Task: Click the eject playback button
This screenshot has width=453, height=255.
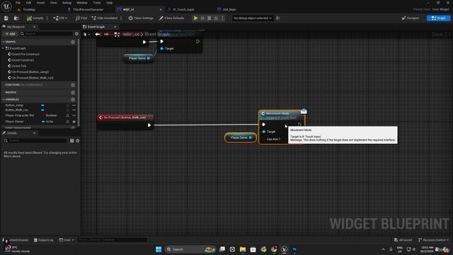Action: tap(216, 18)
